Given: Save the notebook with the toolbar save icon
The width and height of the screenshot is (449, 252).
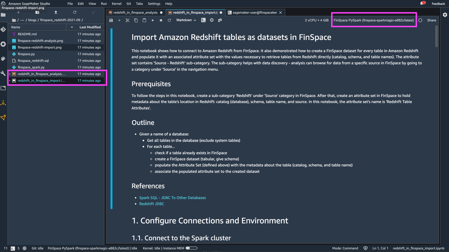Looking at the screenshot, I should click(111, 21).
